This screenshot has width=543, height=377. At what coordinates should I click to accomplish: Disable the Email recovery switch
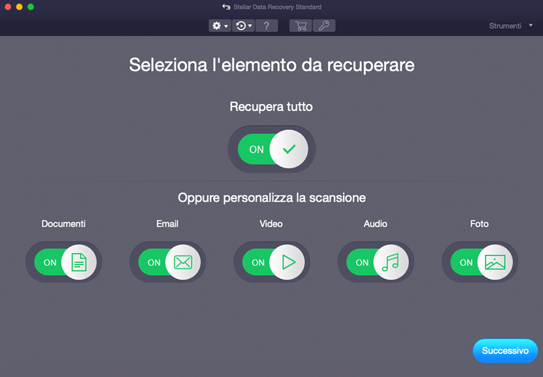point(168,263)
